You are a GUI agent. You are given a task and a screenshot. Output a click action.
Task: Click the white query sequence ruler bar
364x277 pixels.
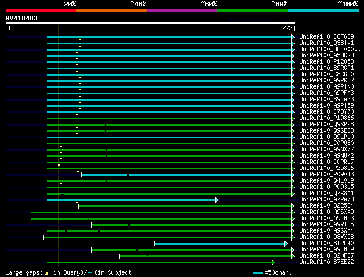click(x=150, y=23)
